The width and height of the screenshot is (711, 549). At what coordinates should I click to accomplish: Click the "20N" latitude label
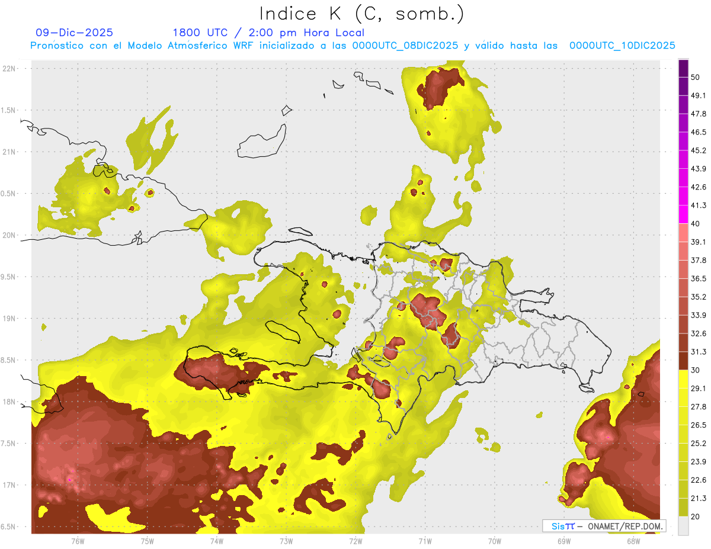(9, 235)
